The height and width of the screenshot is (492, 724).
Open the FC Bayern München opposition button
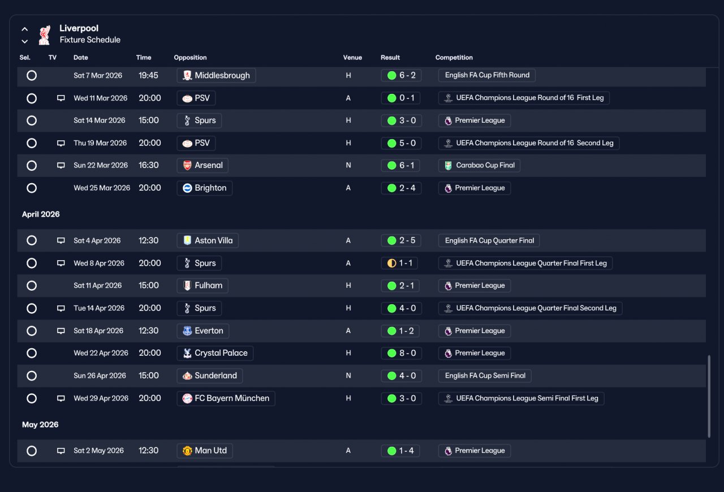click(226, 398)
